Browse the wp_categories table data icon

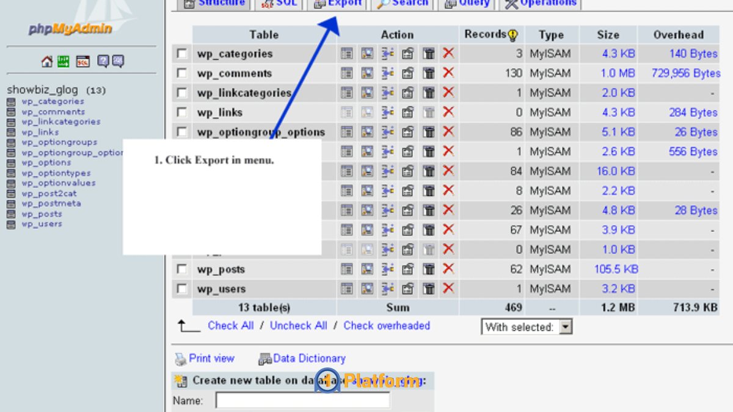[346, 54]
